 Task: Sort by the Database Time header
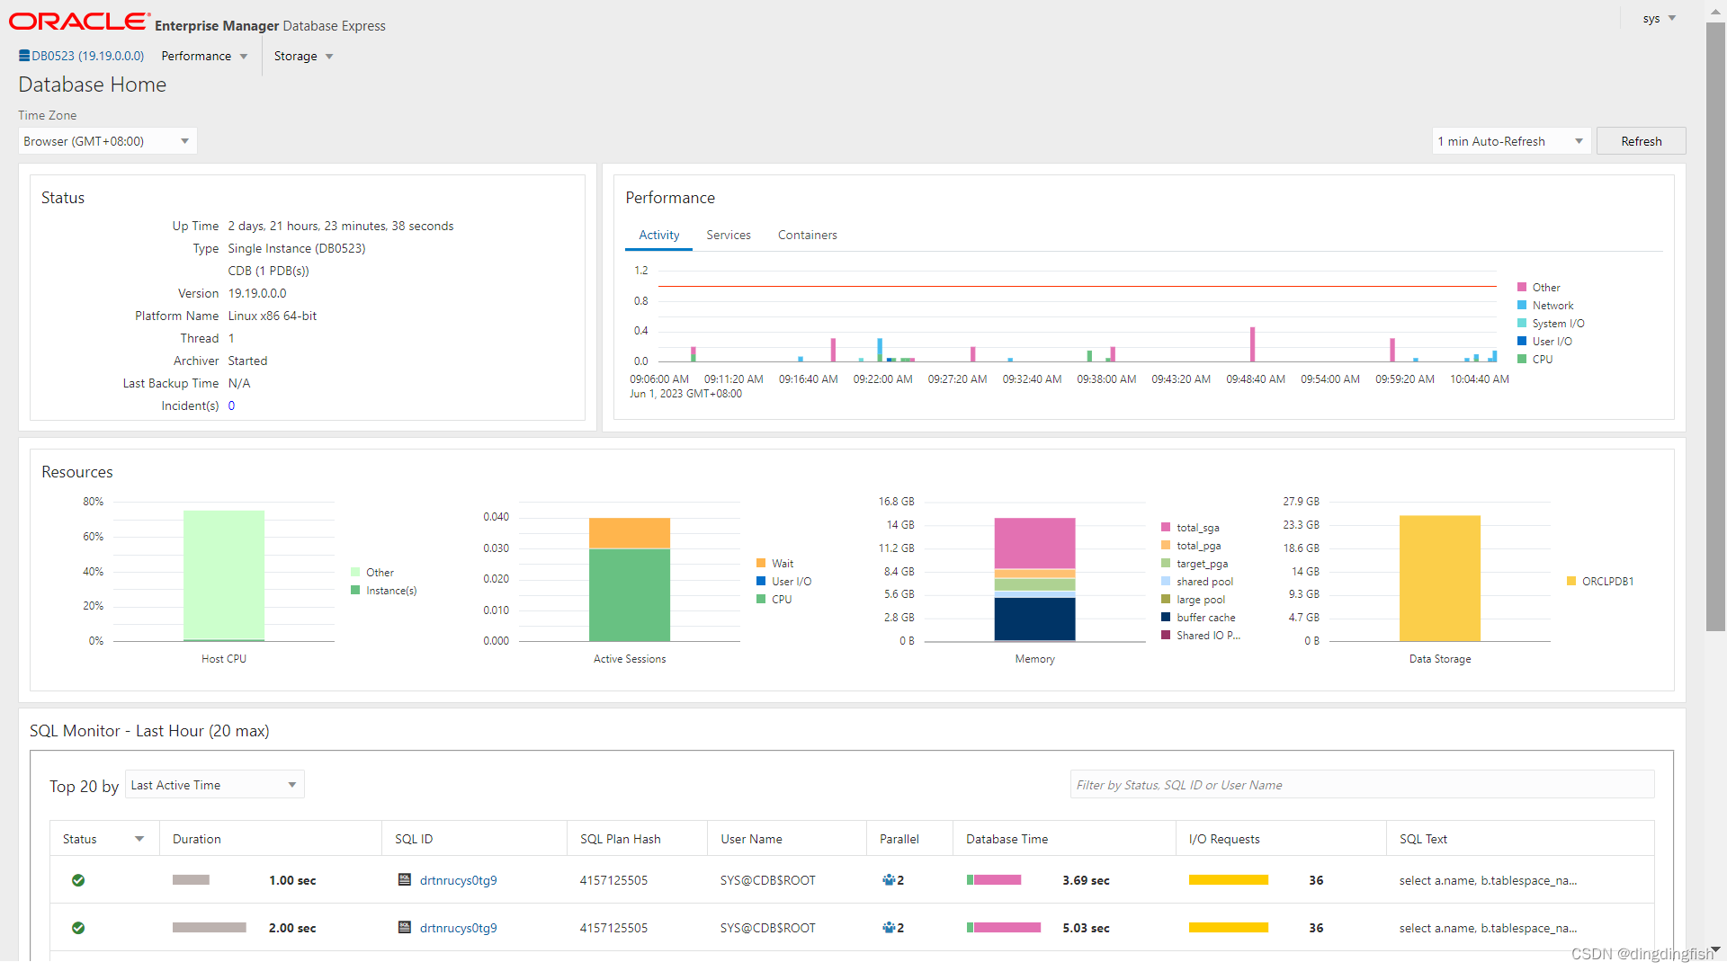click(1064, 839)
